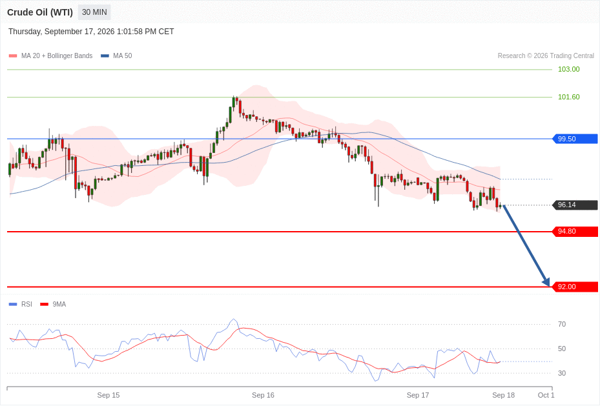Click the pink MA 20 legend swatch

click(x=13, y=56)
